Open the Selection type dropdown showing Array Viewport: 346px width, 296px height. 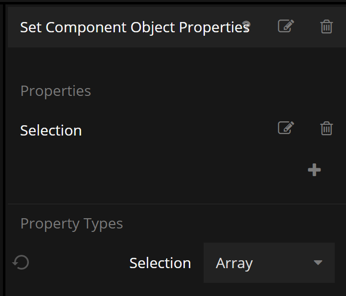tap(269, 263)
